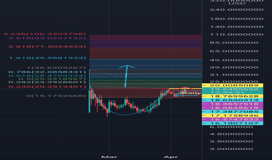The image size is (272, 160).
Task: Click the Apr label on the time axis
Action: tap(171, 157)
